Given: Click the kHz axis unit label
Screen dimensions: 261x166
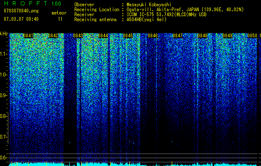Looking at the screenshot, I should 4,34.
